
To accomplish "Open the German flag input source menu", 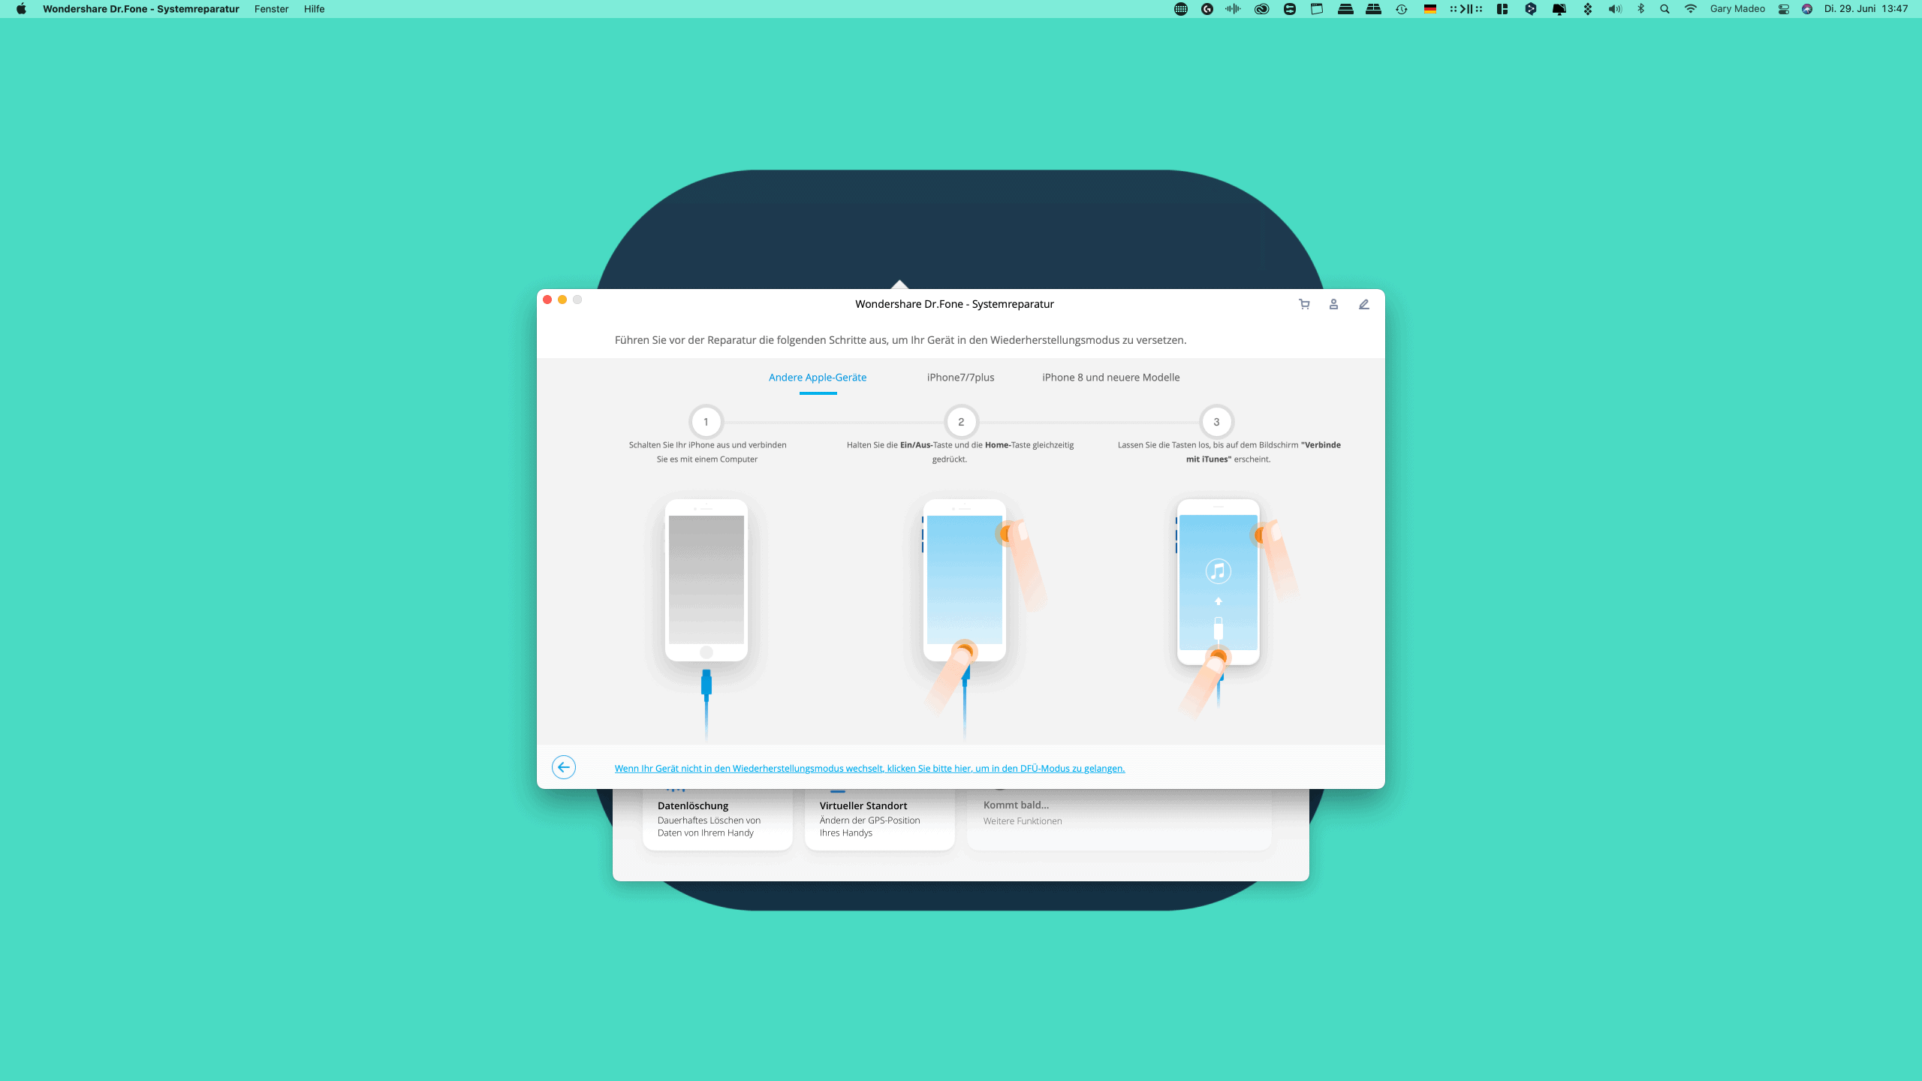I will point(1430,9).
